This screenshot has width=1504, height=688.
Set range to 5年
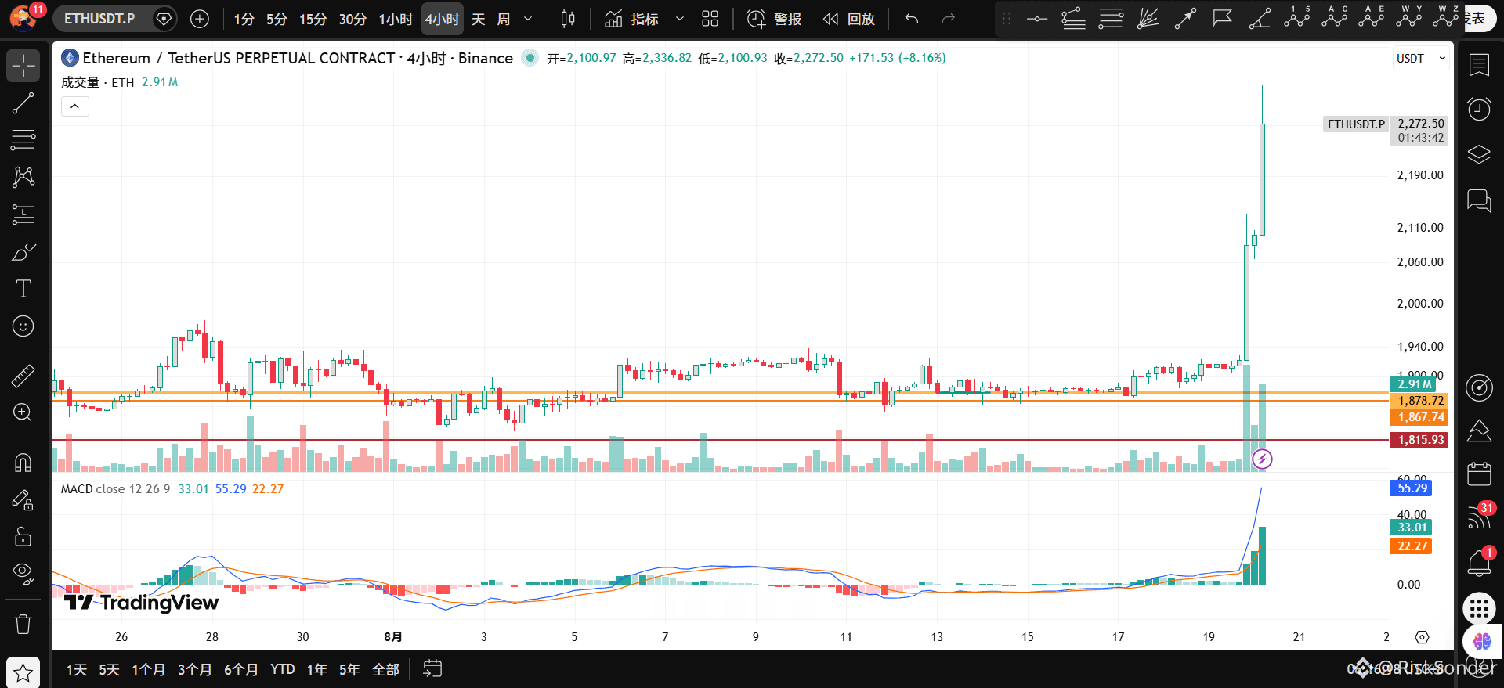(349, 670)
